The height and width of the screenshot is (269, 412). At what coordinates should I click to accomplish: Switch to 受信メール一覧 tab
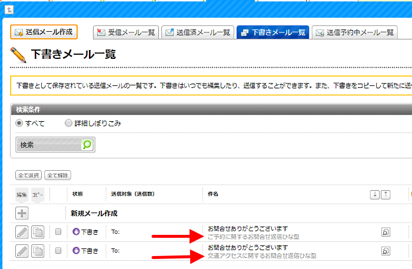126,33
